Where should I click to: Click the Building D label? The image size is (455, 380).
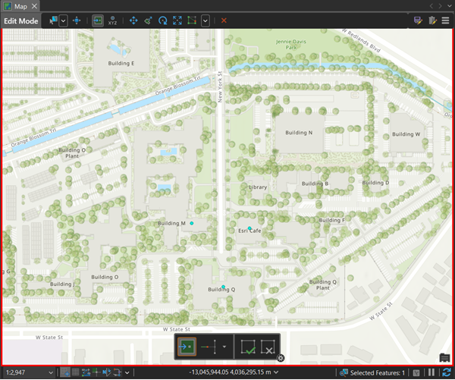click(375, 183)
